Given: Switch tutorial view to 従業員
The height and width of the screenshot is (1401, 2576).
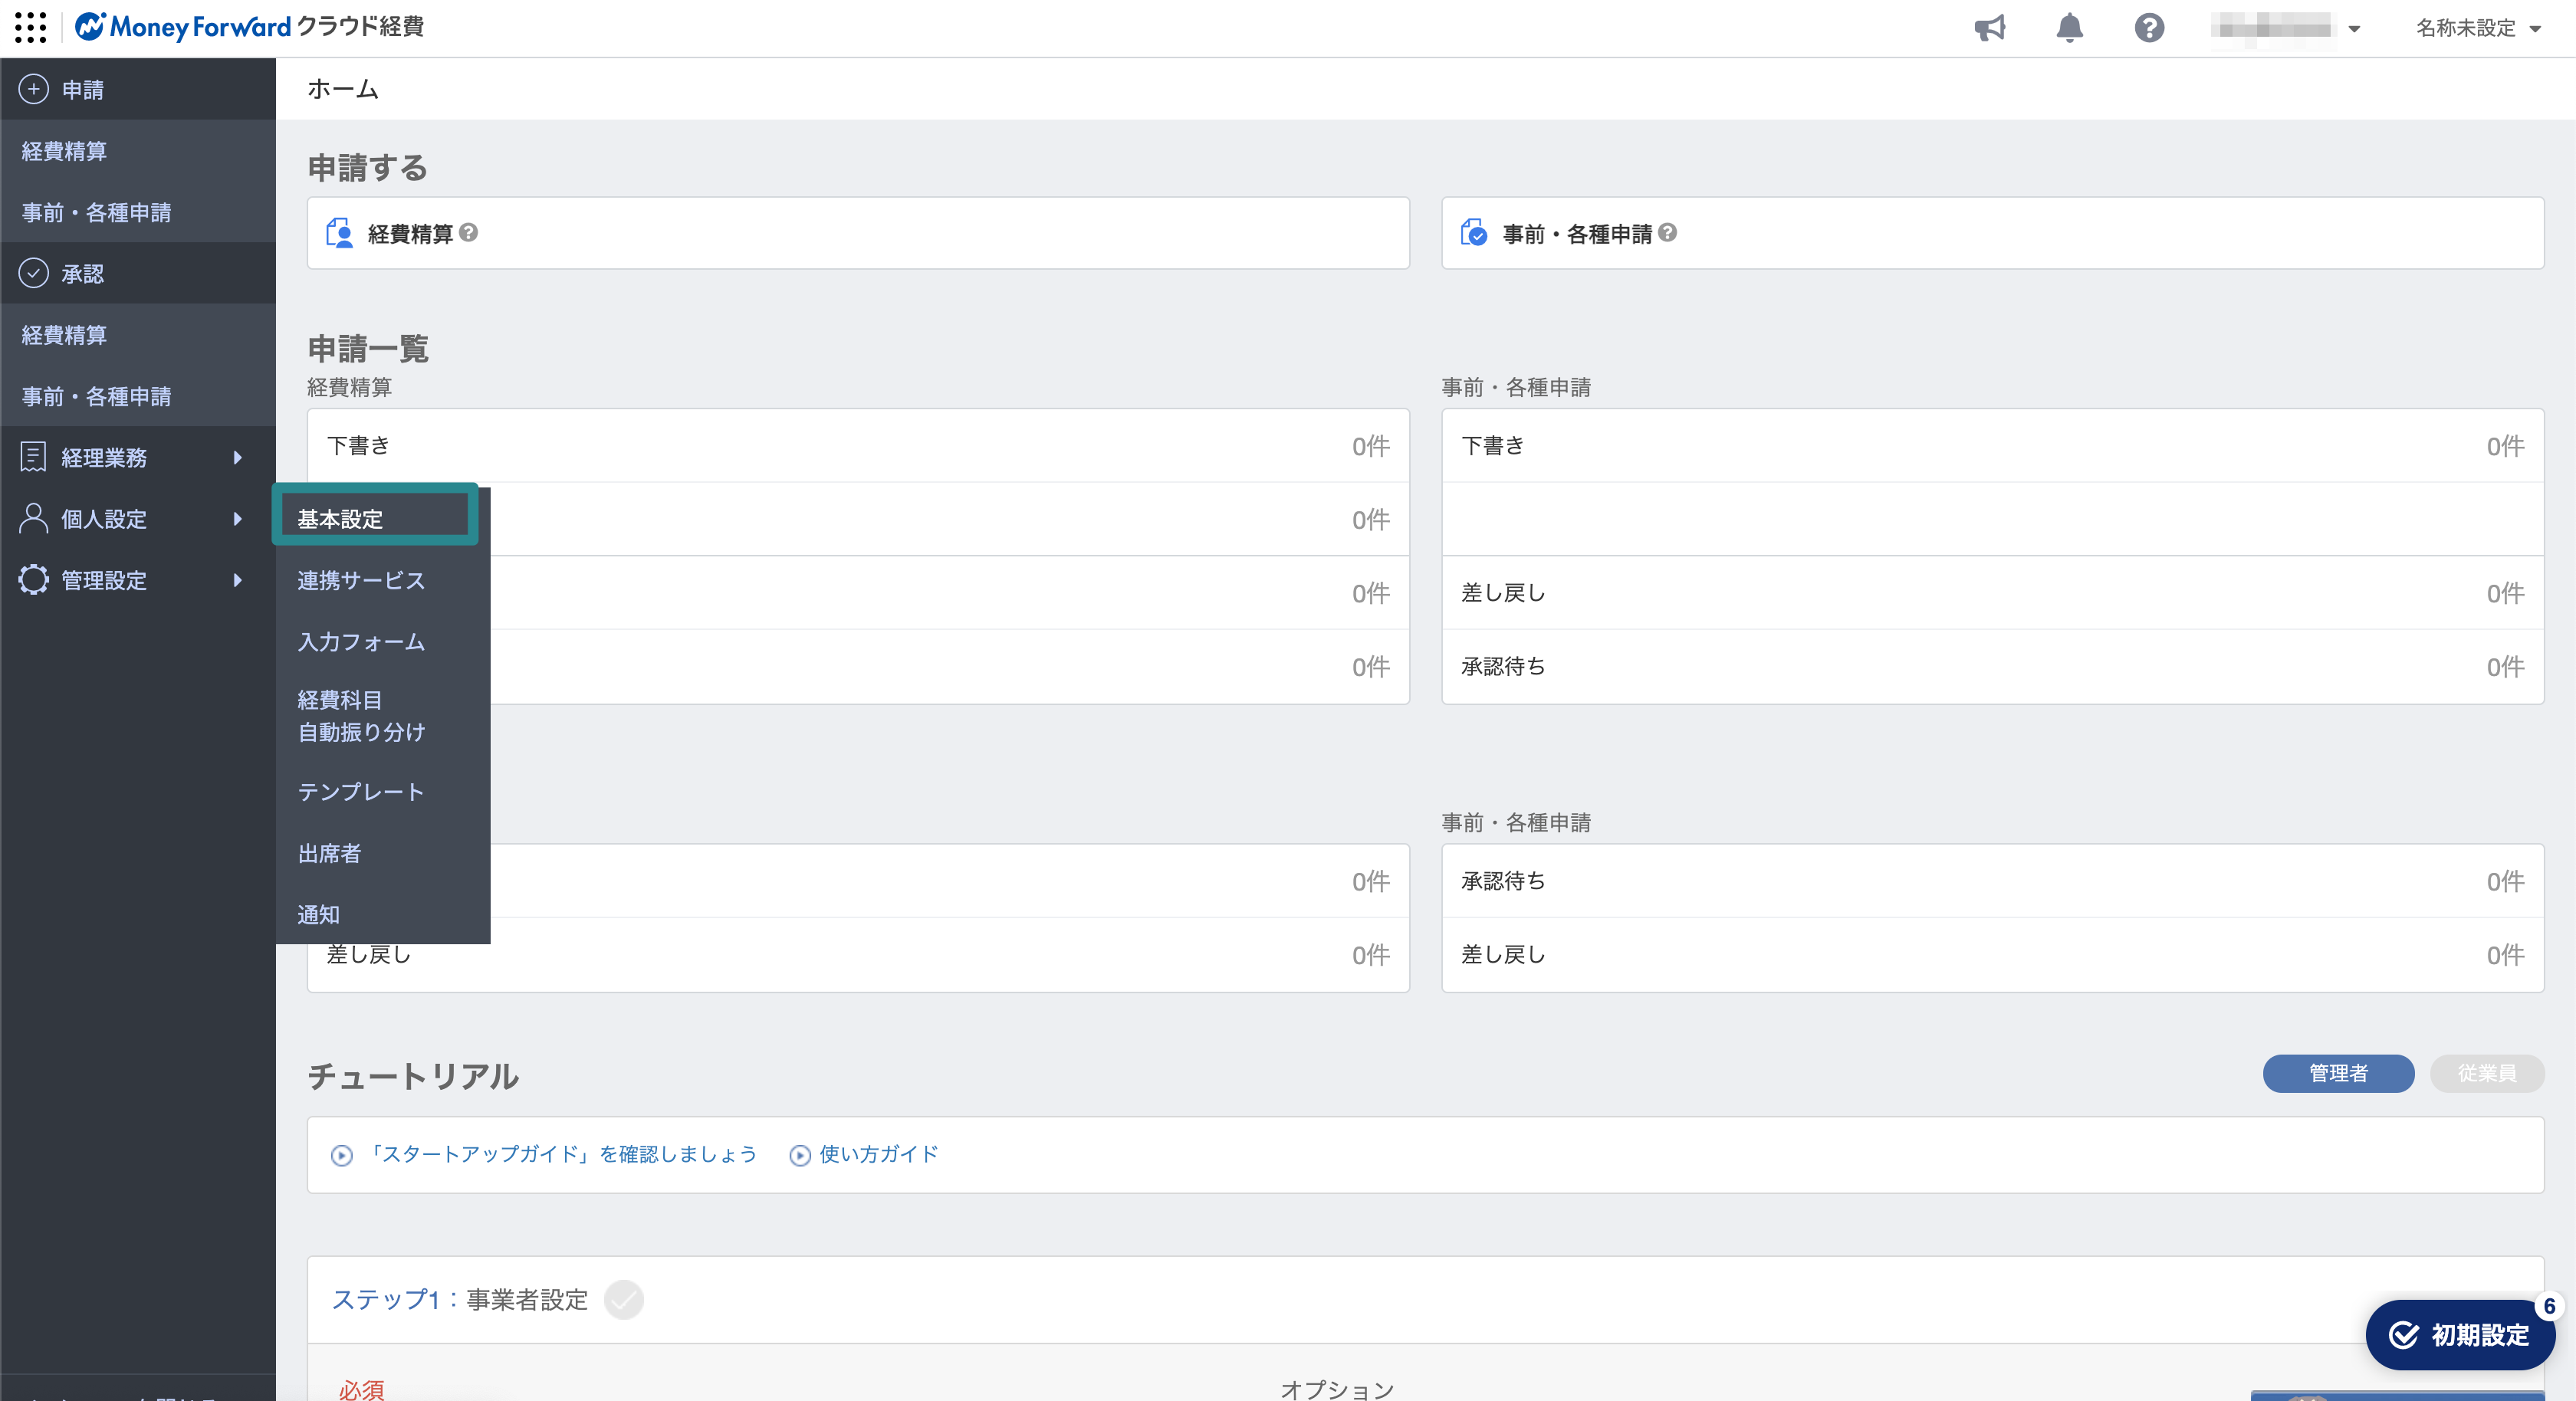Looking at the screenshot, I should pyautogui.click(x=2486, y=1073).
